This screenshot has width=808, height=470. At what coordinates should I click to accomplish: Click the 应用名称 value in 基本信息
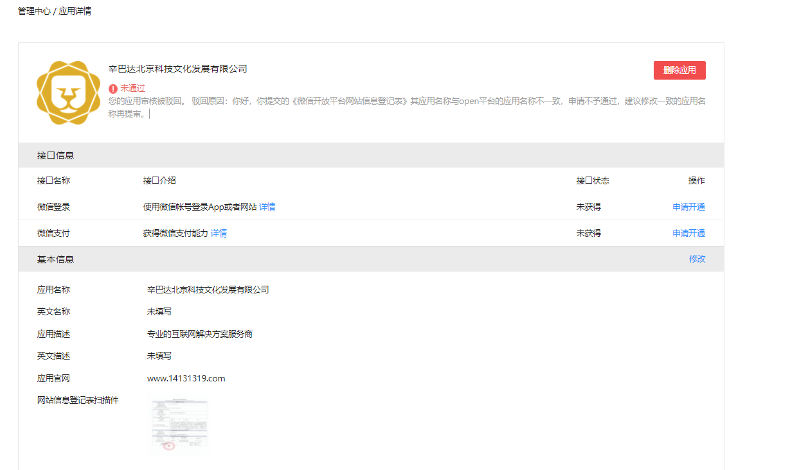(x=208, y=290)
